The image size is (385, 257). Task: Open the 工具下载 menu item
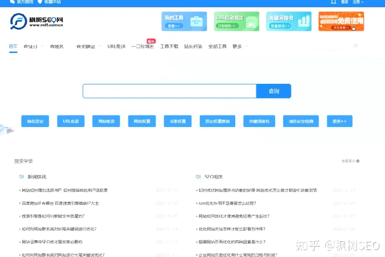169,46
